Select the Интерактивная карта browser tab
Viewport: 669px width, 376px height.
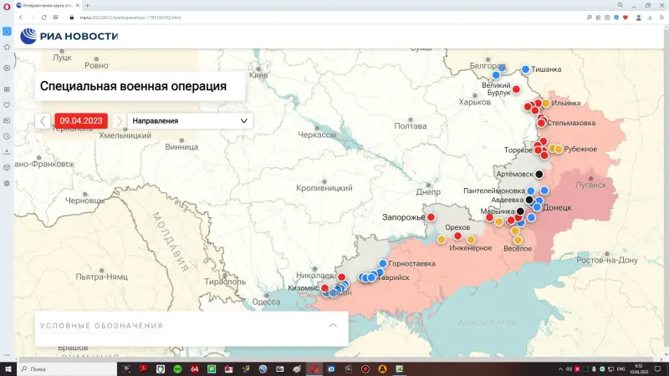(x=46, y=6)
